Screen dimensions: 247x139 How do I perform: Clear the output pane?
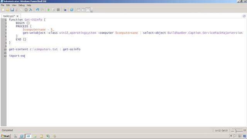(30, 10)
